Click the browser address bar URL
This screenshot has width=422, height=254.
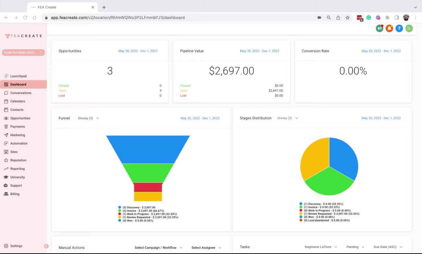coord(117,18)
